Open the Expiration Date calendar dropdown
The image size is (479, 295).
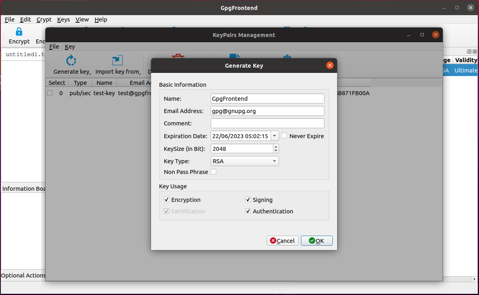pos(275,136)
